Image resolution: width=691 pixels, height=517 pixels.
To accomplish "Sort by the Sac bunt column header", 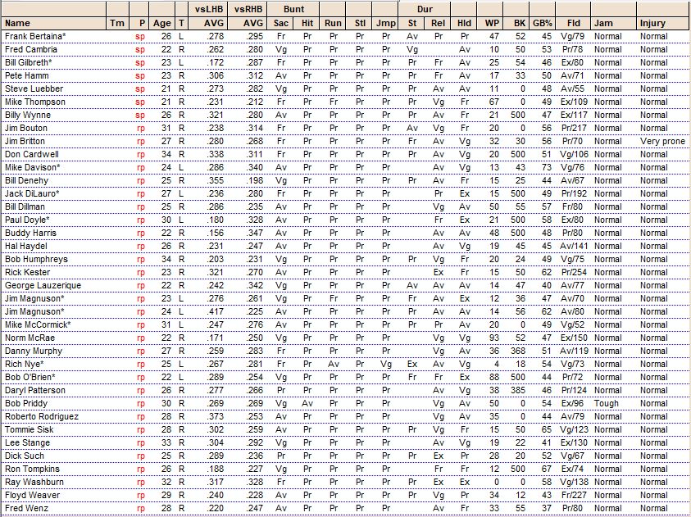I will (281, 23).
